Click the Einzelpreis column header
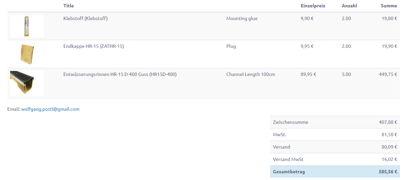 click(313, 6)
